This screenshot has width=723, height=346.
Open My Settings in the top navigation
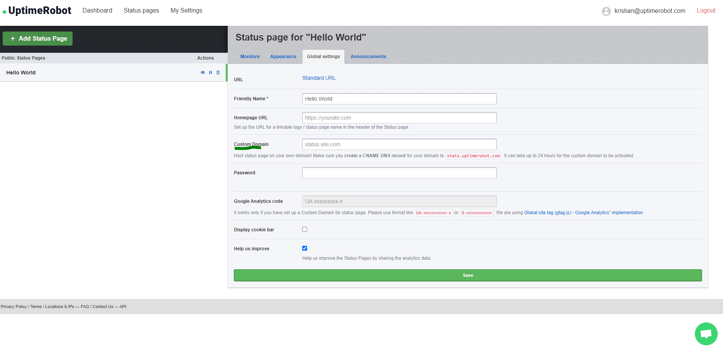pyautogui.click(x=186, y=11)
